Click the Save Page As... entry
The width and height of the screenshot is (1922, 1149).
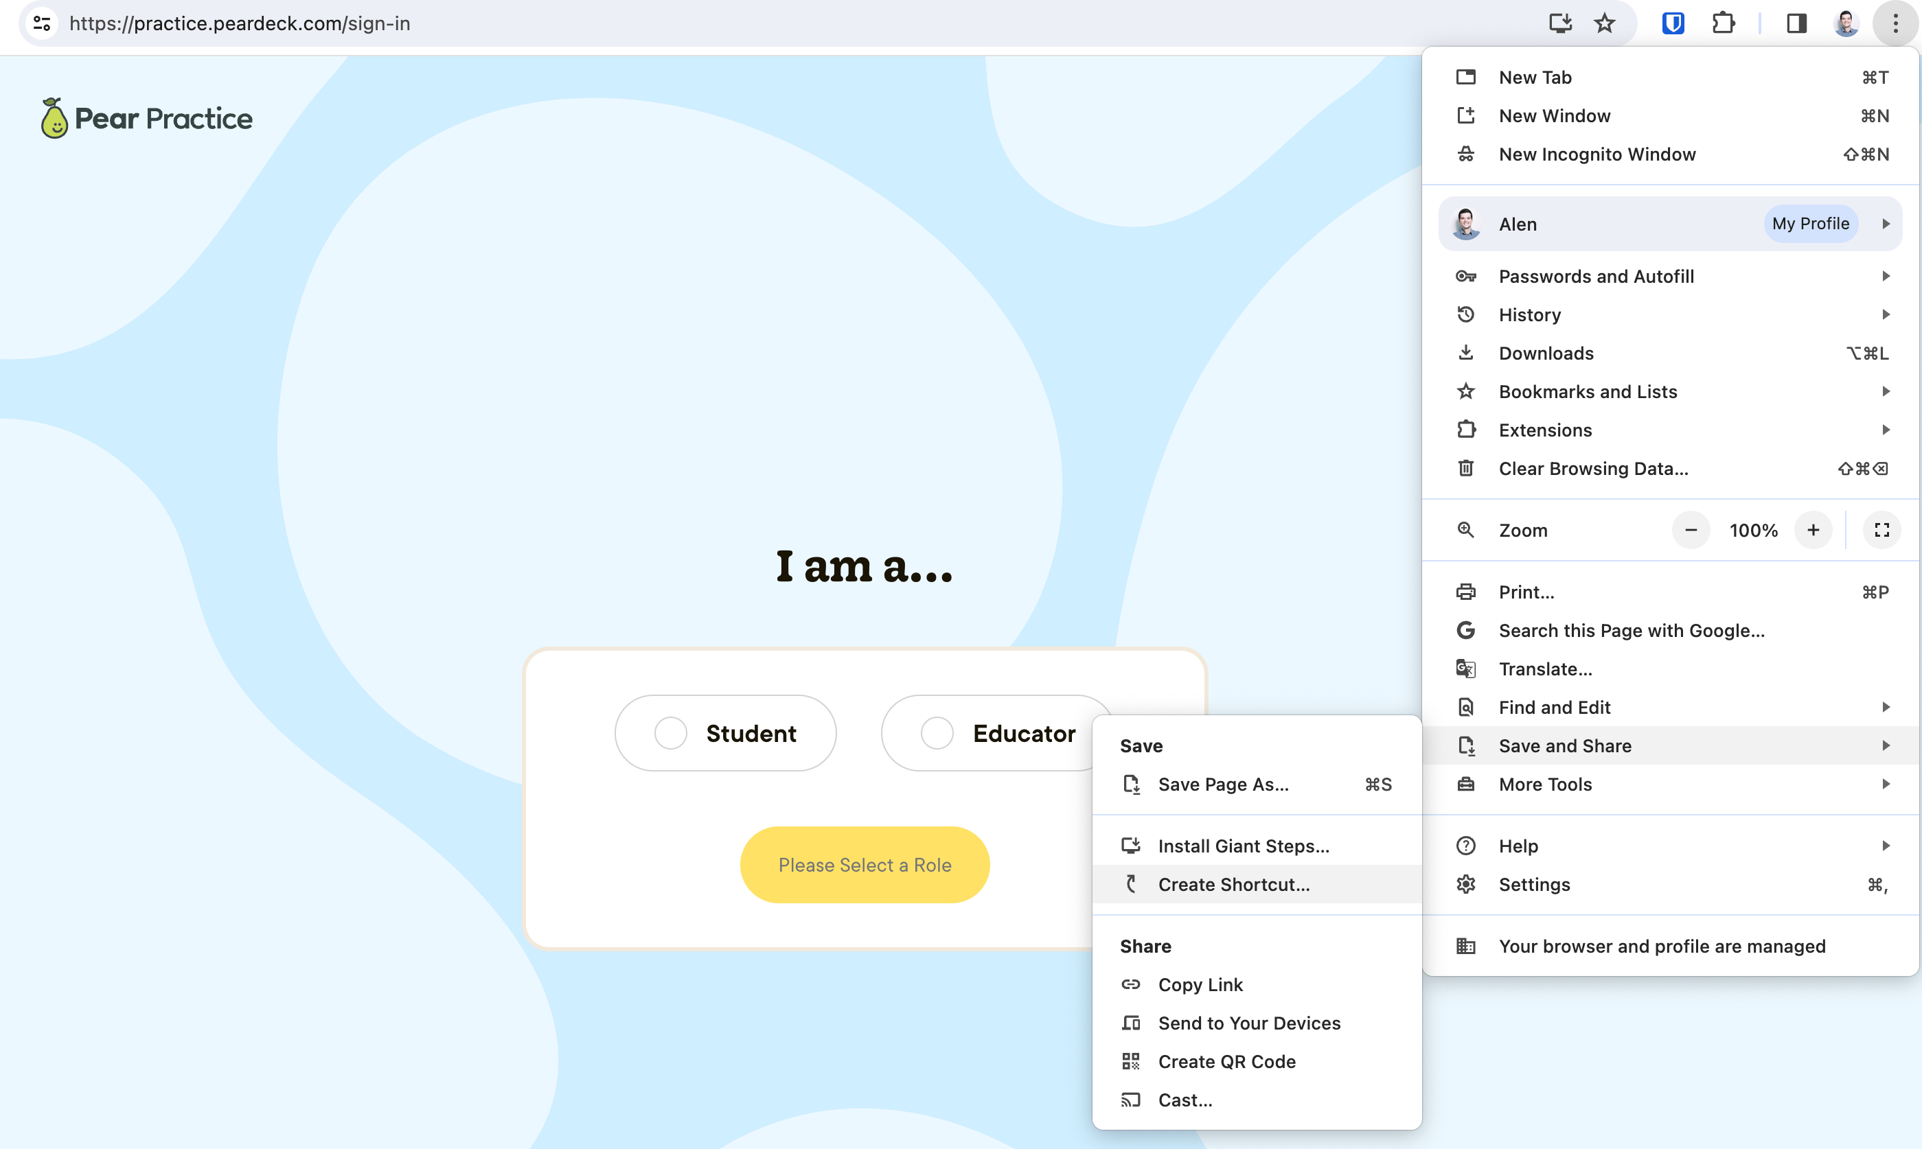[1256, 785]
